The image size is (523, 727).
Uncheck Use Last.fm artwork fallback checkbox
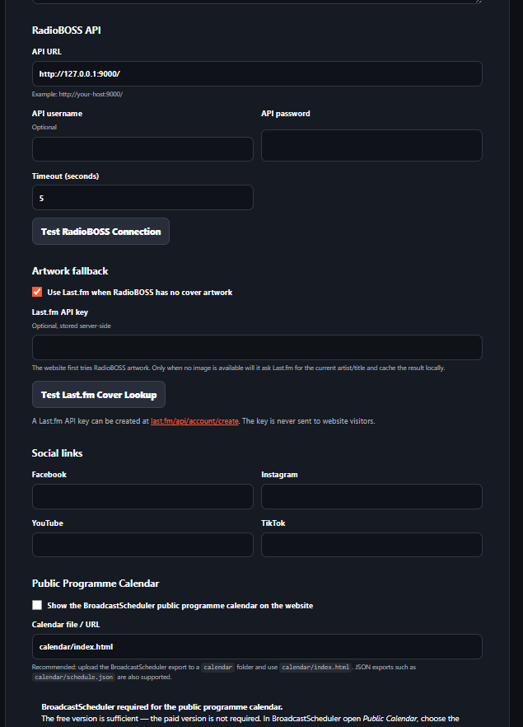pyautogui.click(x=37, y=292)
